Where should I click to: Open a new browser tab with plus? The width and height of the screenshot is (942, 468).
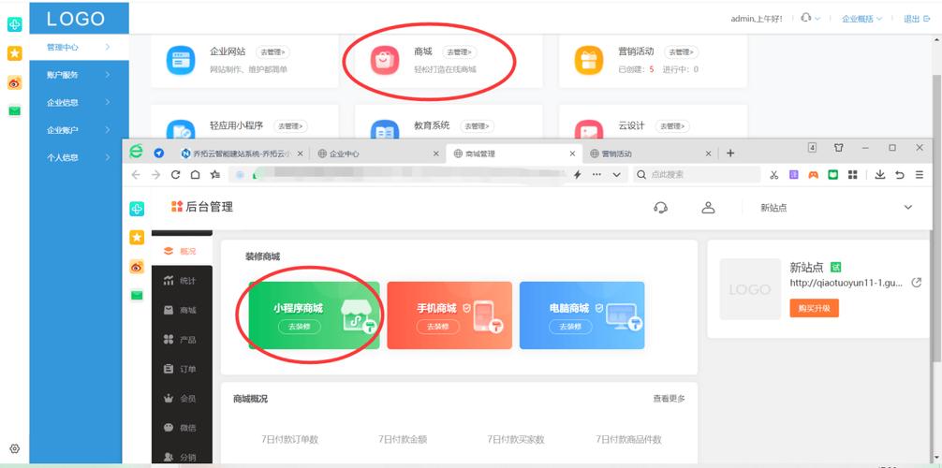730,154
